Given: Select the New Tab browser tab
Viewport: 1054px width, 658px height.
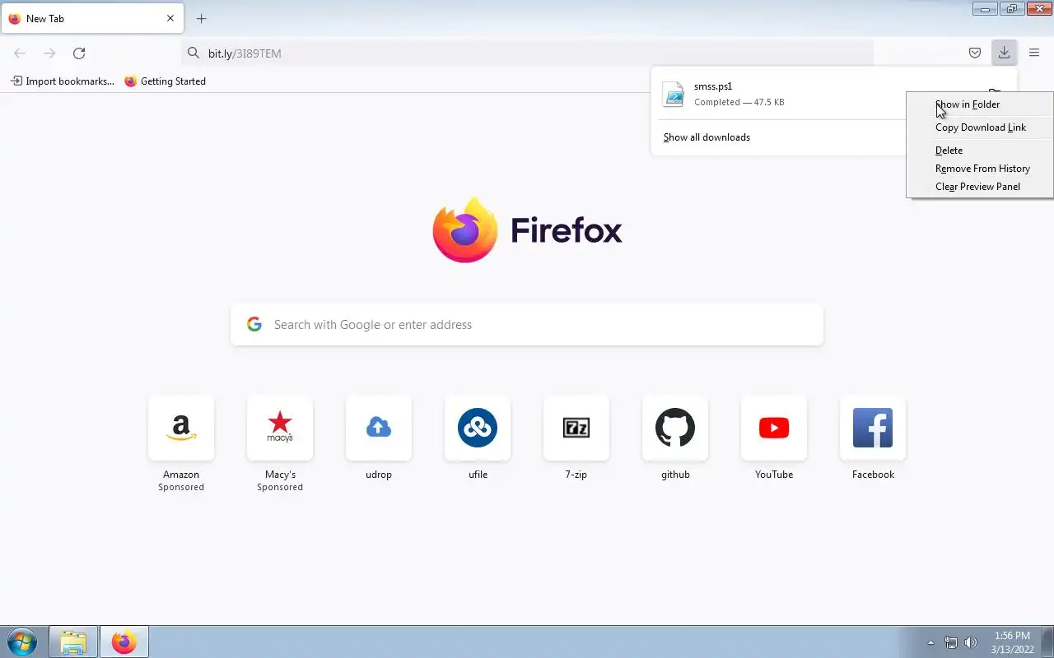Looking at the screenshot, I should pos(92,18).
